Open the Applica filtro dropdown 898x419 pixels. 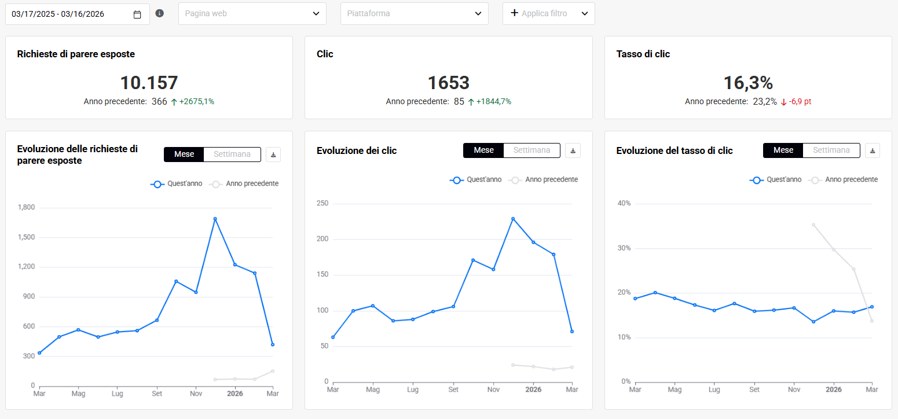click(549, 13)
